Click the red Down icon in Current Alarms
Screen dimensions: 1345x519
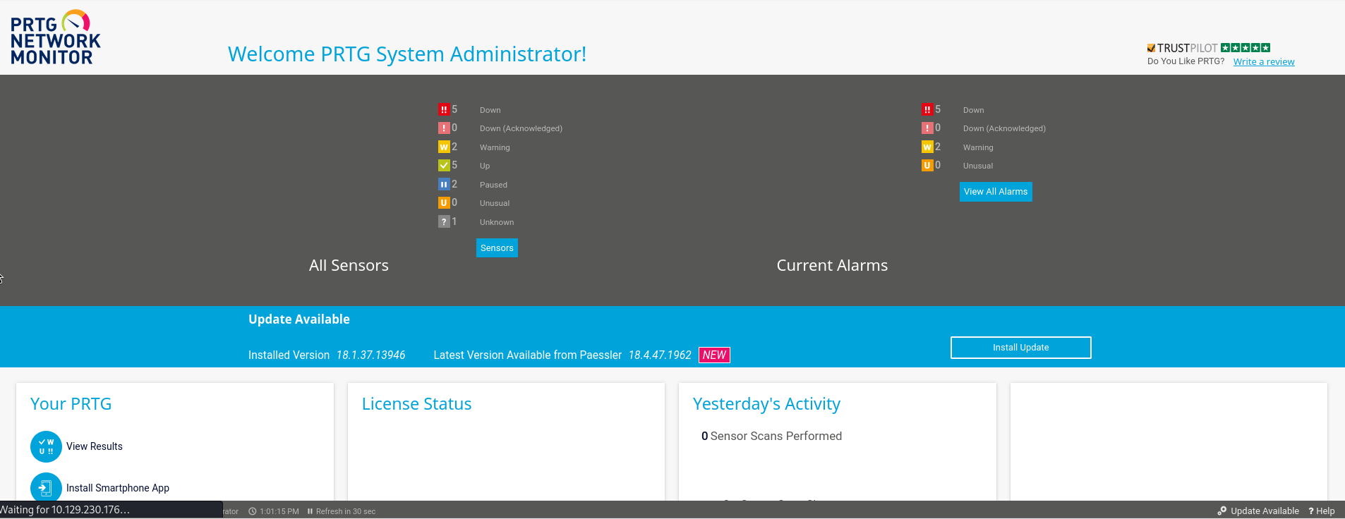[x=927, y=109]
